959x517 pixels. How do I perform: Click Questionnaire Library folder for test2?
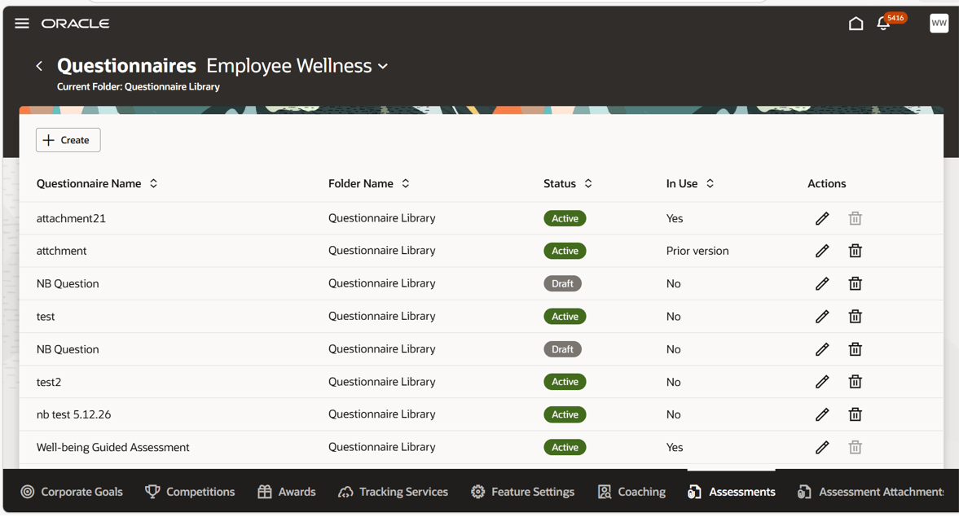381,381
